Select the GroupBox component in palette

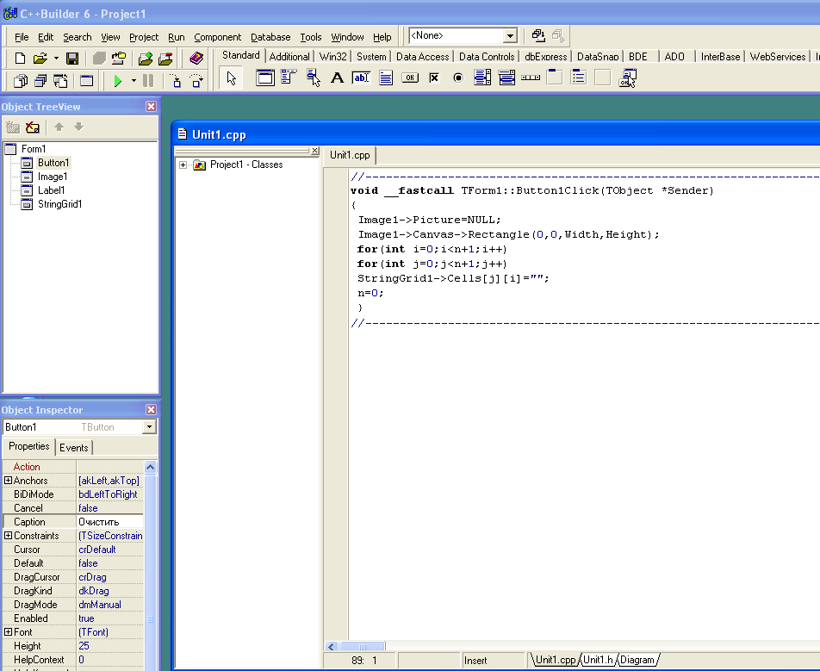[x=555, y=78]
